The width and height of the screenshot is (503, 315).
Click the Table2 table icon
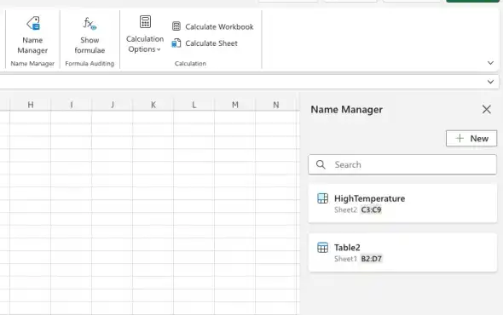(x=322, y=248)
